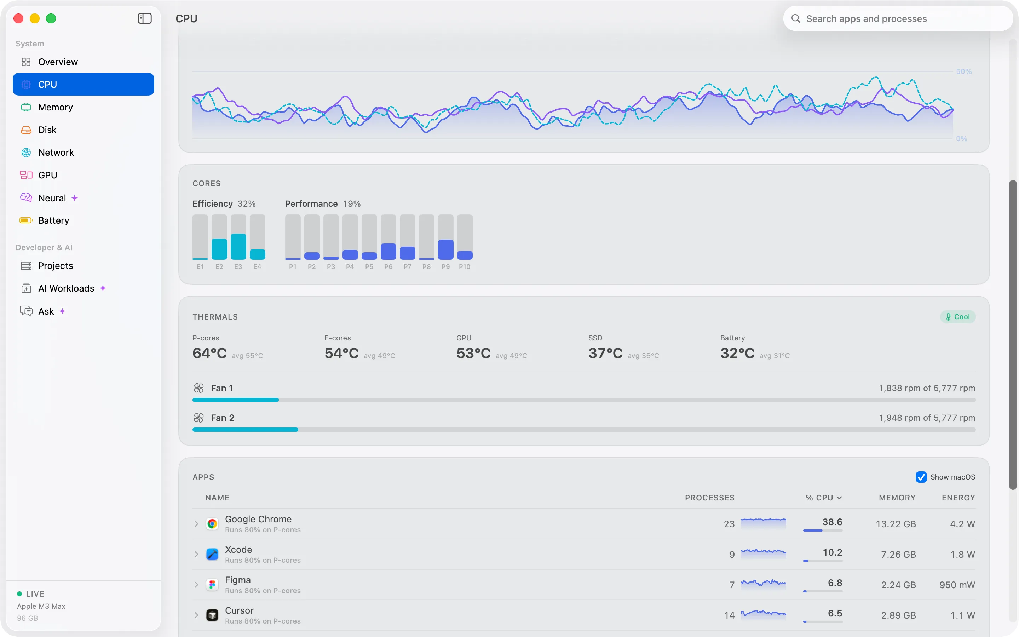Click the Google Chrome app icon
The image size is (1019, 637).
(x=212, y=524)
